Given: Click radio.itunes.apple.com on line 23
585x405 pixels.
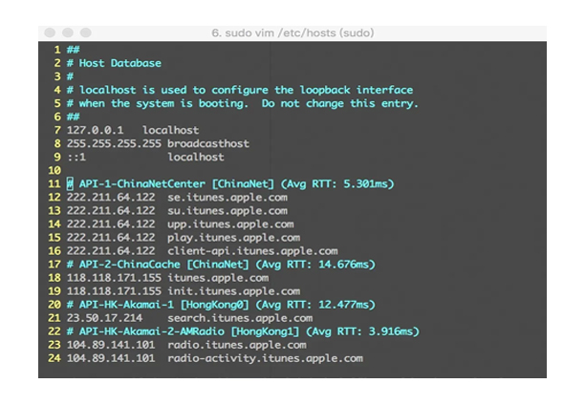Looking at the screenshot, I should click(x=236, y=345).
